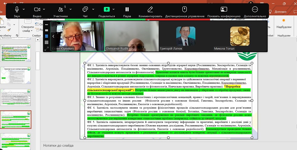The image size is (297, 150).
Task: Switch video strip to grid view
Action: pyautogui.click(x=46, y=42)
